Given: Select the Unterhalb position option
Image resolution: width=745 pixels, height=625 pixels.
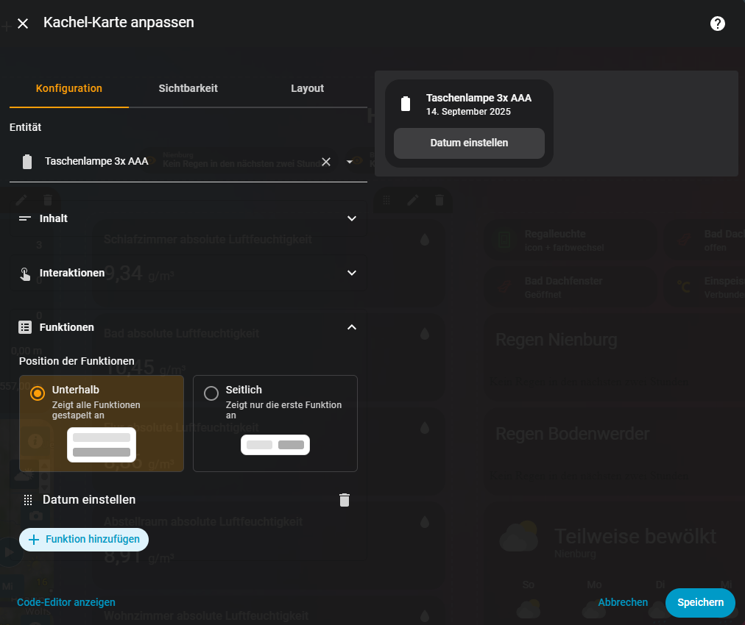Looking at the screenshot, I should (38, 393).
